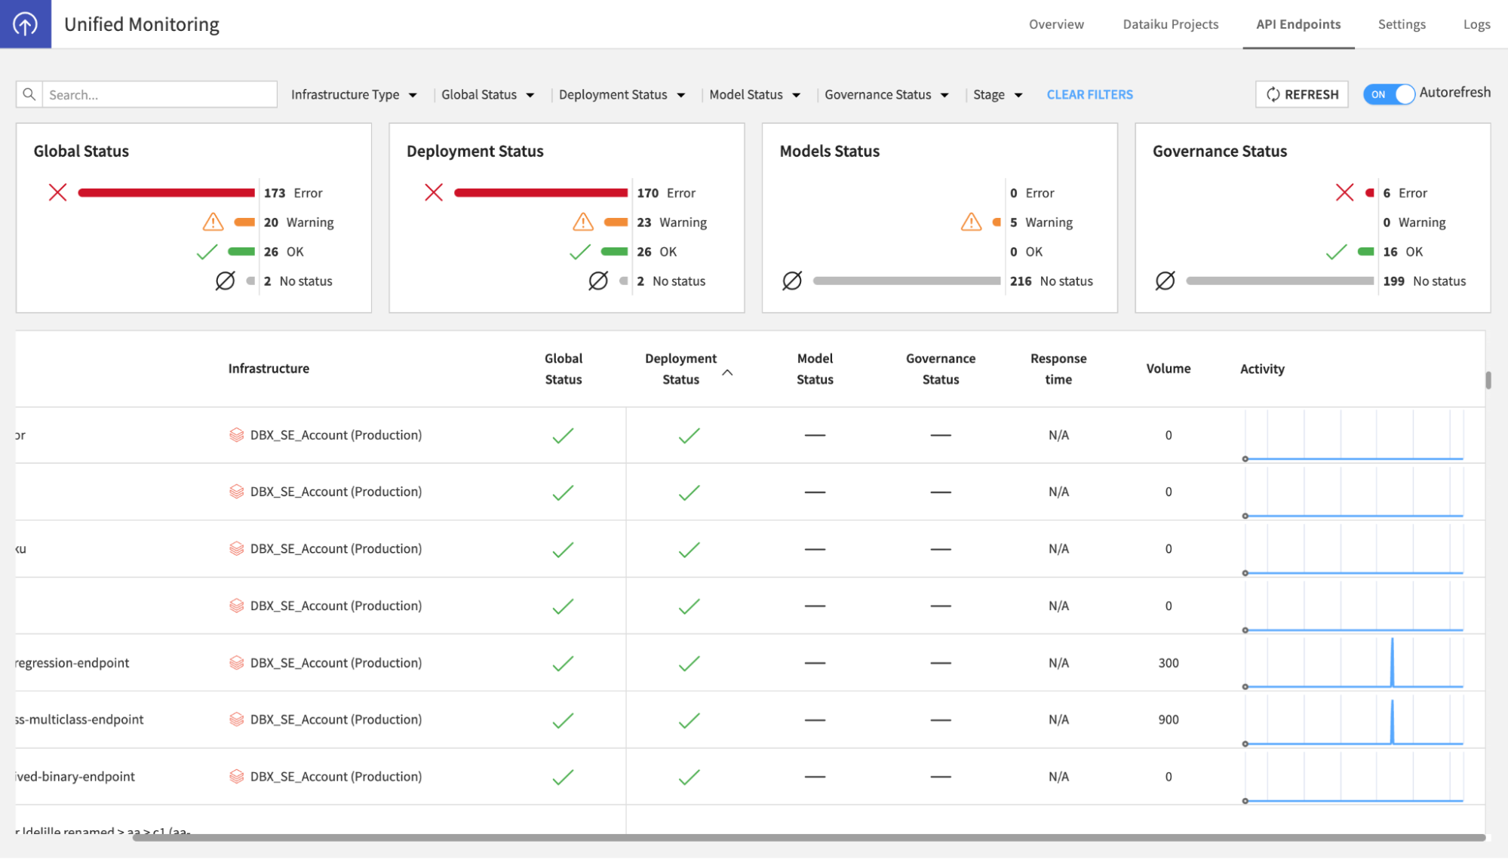
Task: Sort by the Response time column header
Action: pos(1058,369)
